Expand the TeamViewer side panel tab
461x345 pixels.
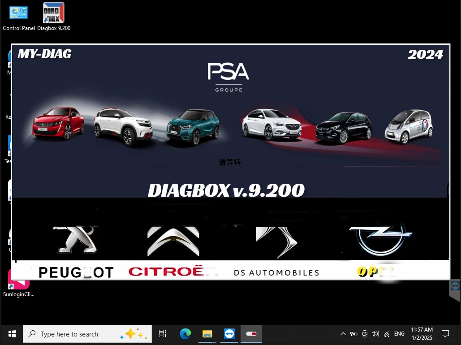(x=455, y=290)
